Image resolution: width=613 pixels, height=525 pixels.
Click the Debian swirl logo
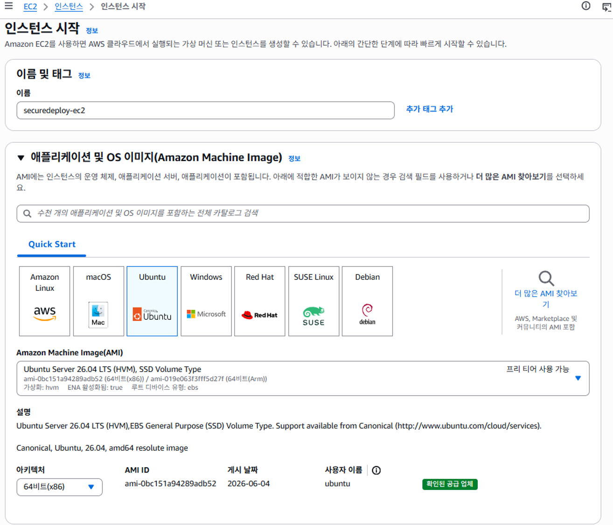[x=368, y=314]
